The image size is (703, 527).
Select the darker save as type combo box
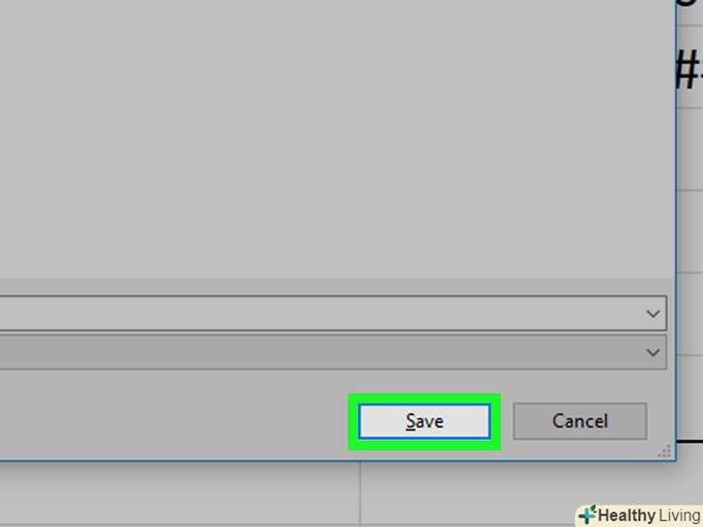(332, 352)
